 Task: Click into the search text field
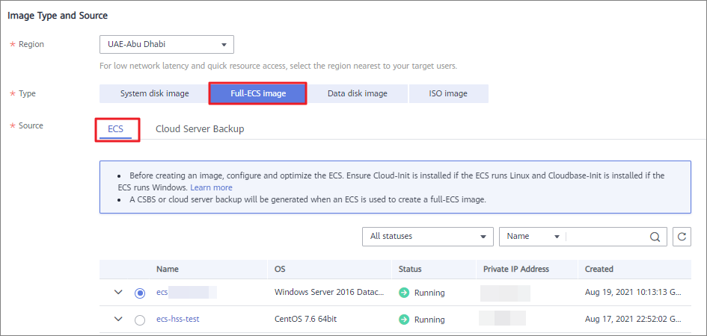(x=606, y=237)
